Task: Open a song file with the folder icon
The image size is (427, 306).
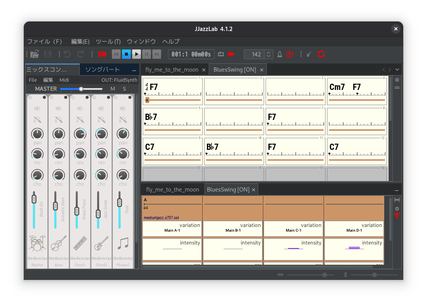Action: 35,54
